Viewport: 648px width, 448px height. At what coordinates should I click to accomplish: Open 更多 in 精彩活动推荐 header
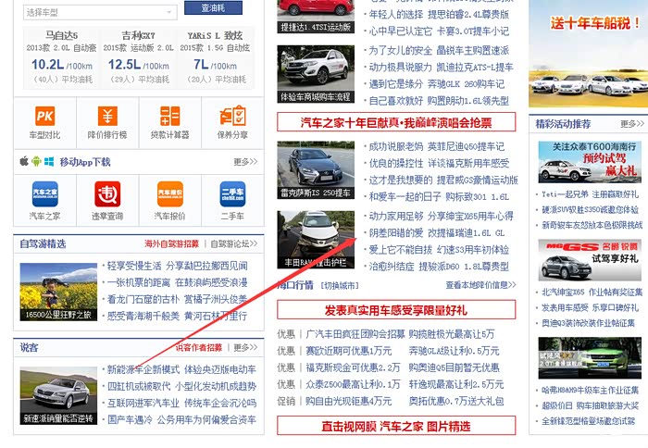click(632, 124)
